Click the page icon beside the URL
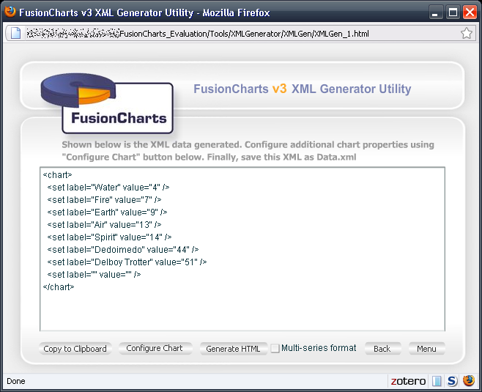This screenshot has width=482, height=392. [x=15, y=33]
